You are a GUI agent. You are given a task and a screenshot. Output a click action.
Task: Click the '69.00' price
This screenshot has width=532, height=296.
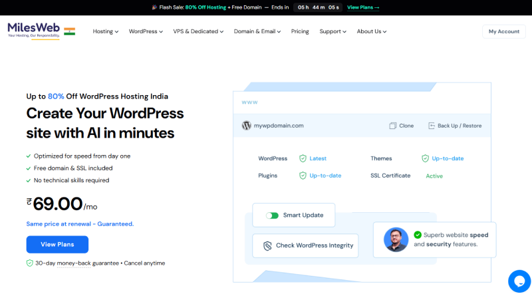point(58,204)
